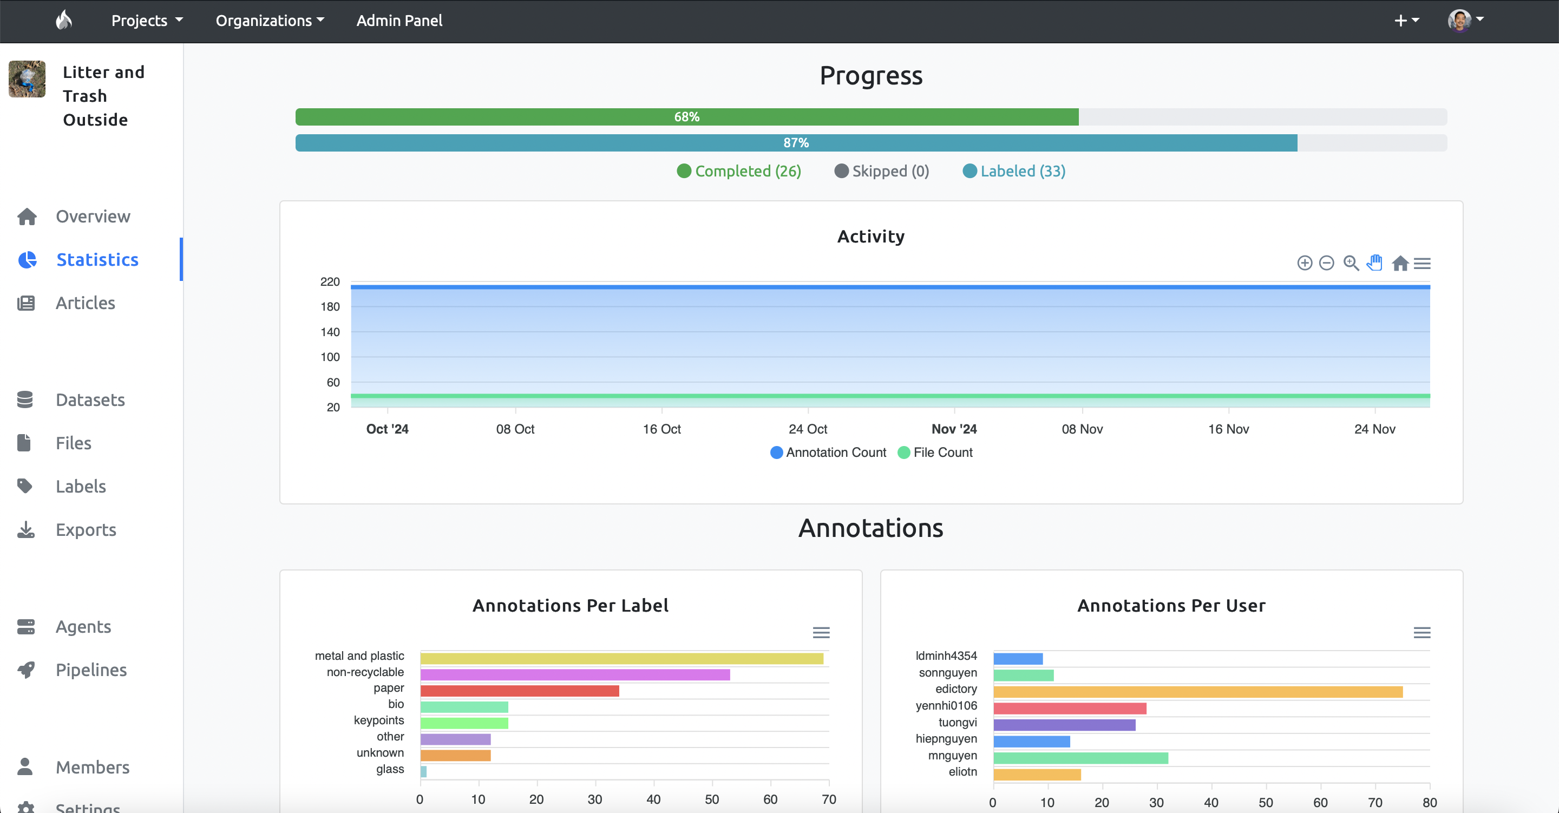
Task: Click the green 68% progress bar
Action: click(687, 117)
